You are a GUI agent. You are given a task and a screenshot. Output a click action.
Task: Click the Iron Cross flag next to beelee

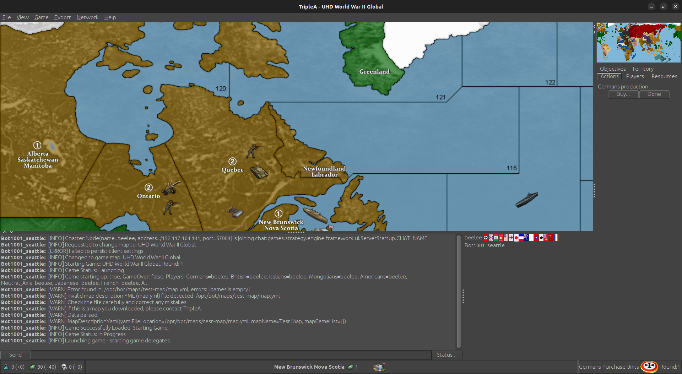point(511,238)
